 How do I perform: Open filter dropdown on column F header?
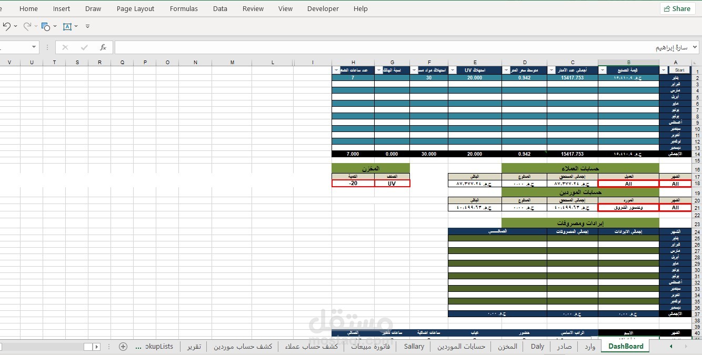414,70
